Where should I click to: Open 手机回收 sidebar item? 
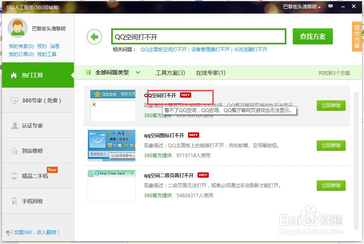pyautogui.click(x=38, y=201)
